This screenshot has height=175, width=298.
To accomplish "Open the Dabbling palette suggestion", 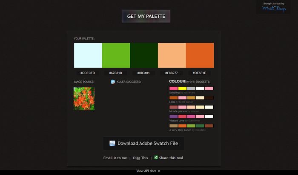I will click(x=175, y=92).
